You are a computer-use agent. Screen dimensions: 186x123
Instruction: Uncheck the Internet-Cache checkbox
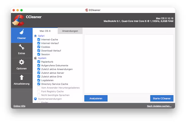pos(39,40)
